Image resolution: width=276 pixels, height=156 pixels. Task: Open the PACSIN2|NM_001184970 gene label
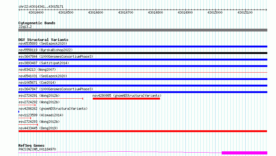[x=37, y=149]
